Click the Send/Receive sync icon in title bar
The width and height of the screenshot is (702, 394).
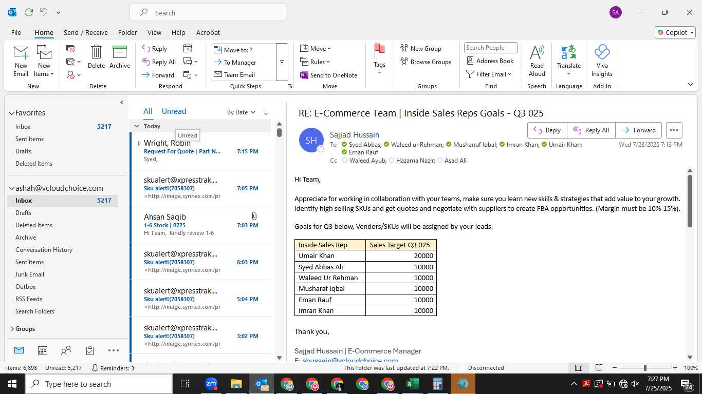pos(28,12)
